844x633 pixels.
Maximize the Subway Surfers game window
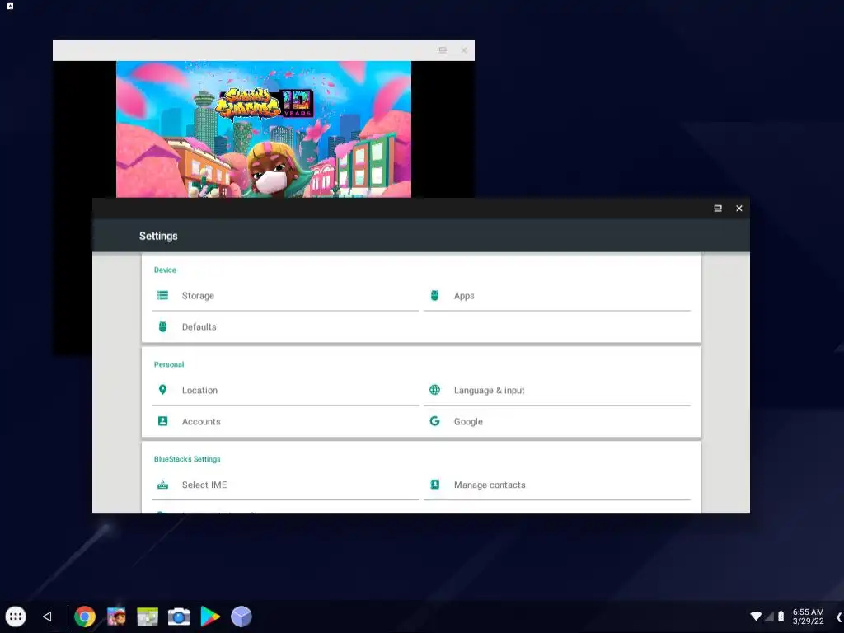(x=443, y=50)
